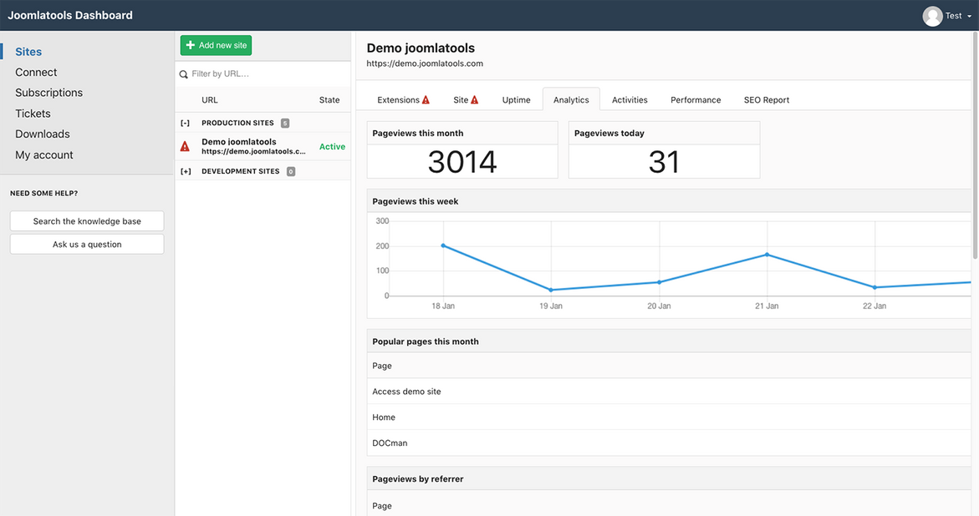The width and height of the screenshot is (979, 516).
Task: Open Connect in the sidebar
Action: click(x=36, y=73)
